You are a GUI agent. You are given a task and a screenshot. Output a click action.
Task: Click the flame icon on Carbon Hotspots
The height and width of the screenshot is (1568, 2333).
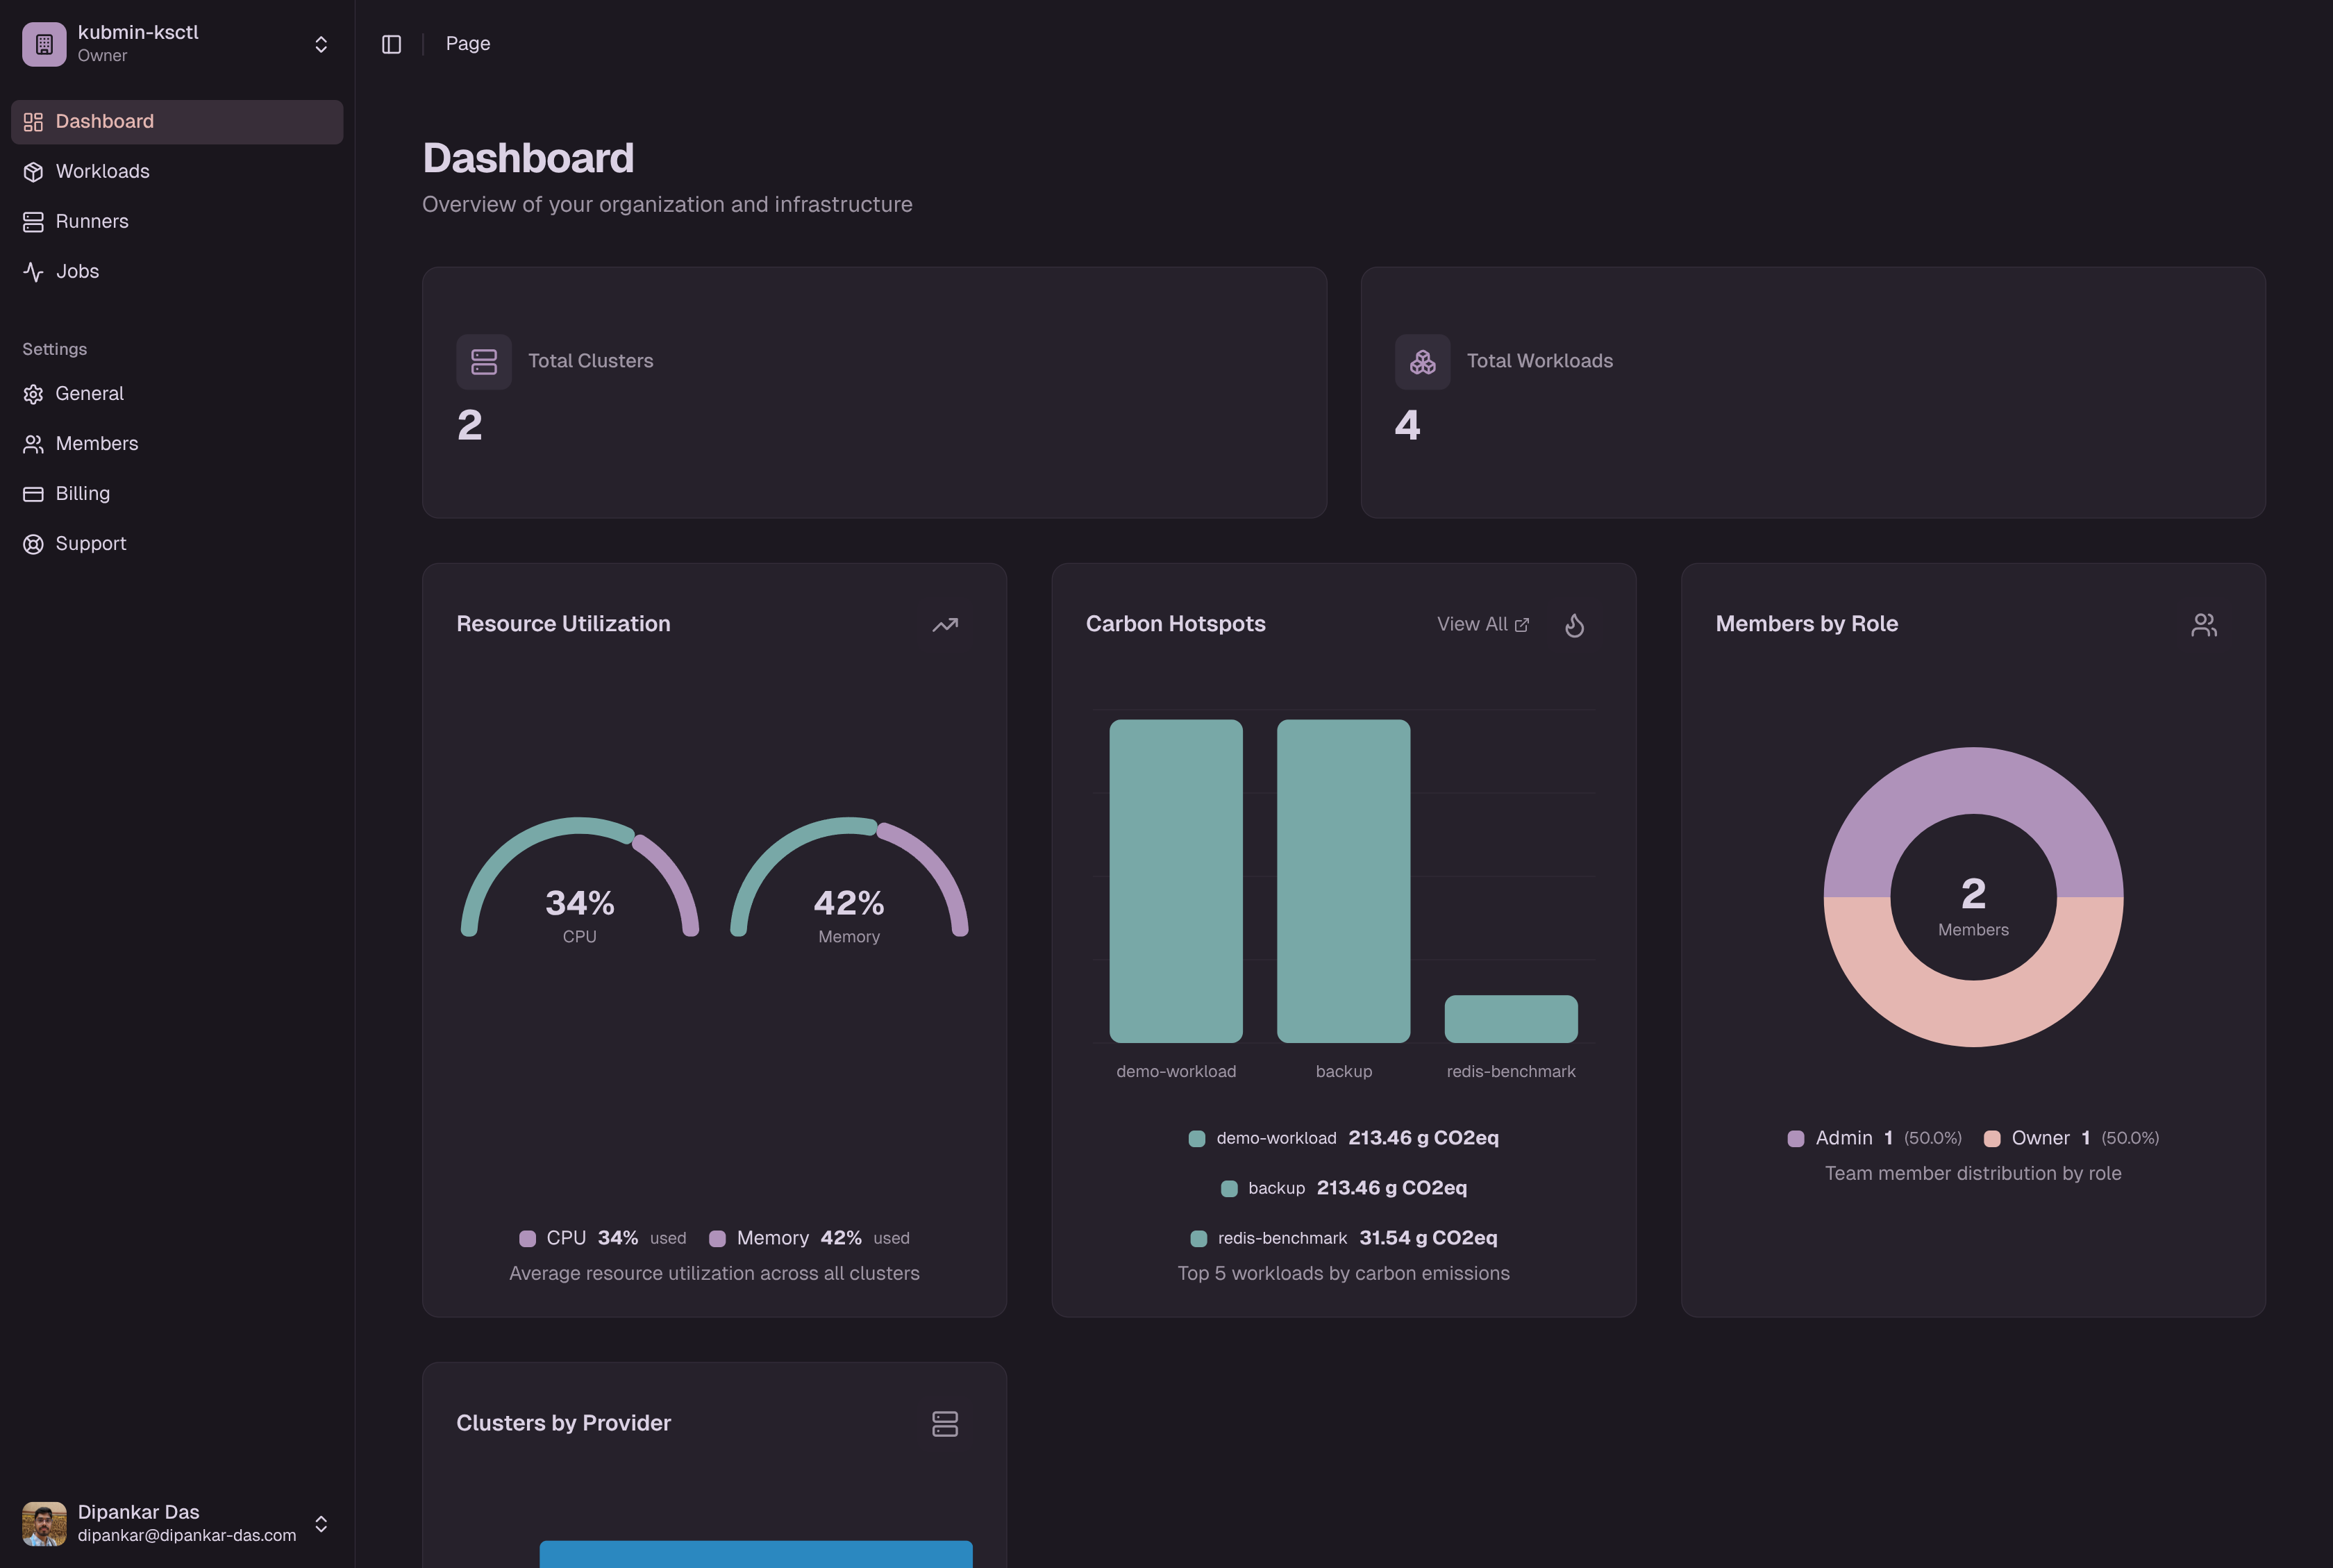[1573, 624]
